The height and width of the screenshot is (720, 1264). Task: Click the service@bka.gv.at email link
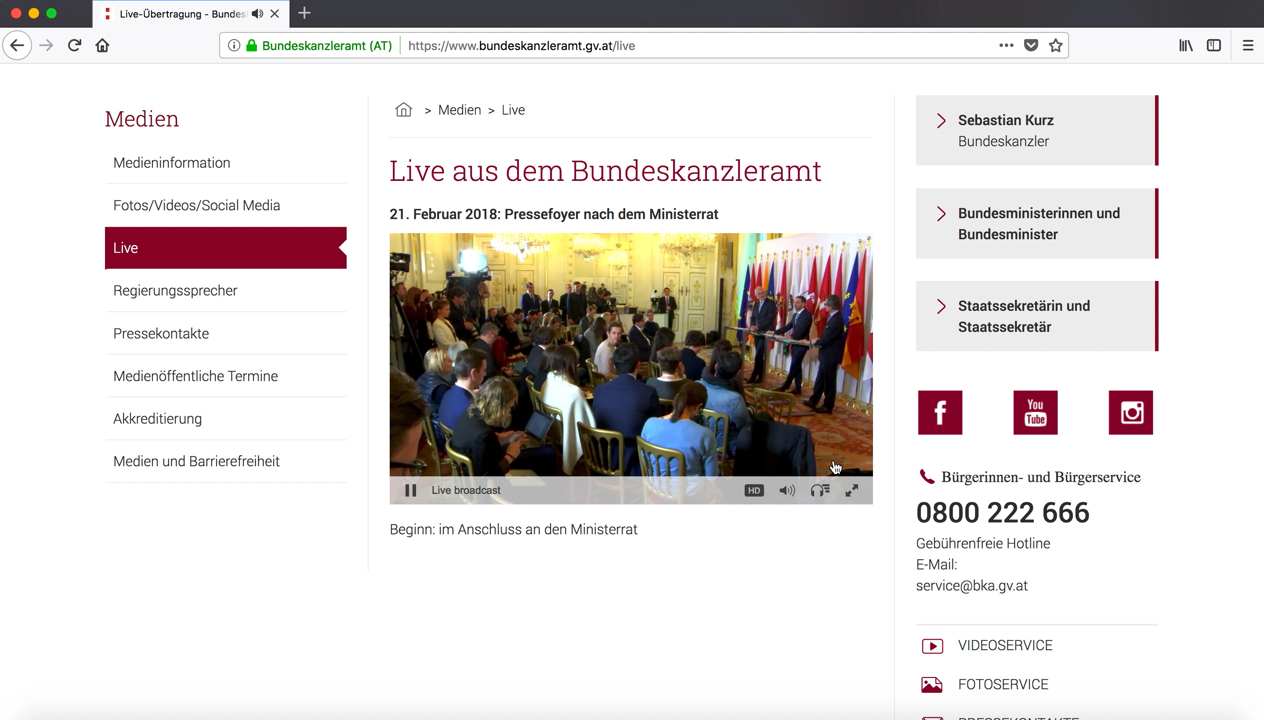(x=972, y=586)
